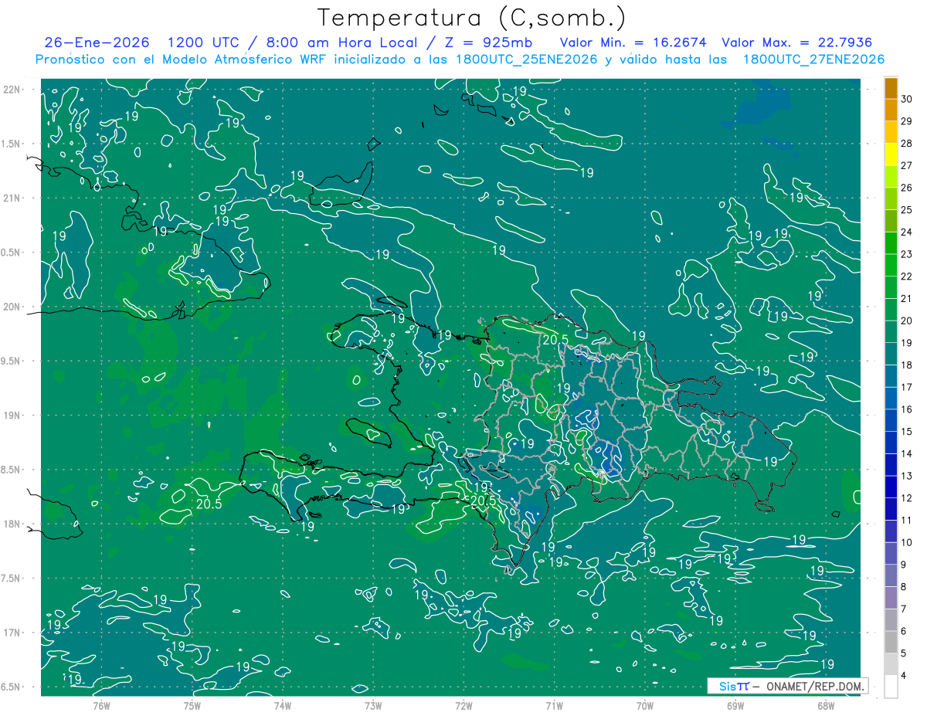Pick the teal swatch between 19 and 20
The image size is (927, 716).
(891, 331)
